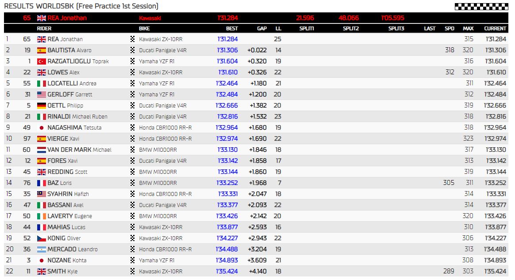Click the 1'05.595 split time in header bar
This screenshot has height=280, width=515.
click(x=393, y=18)
